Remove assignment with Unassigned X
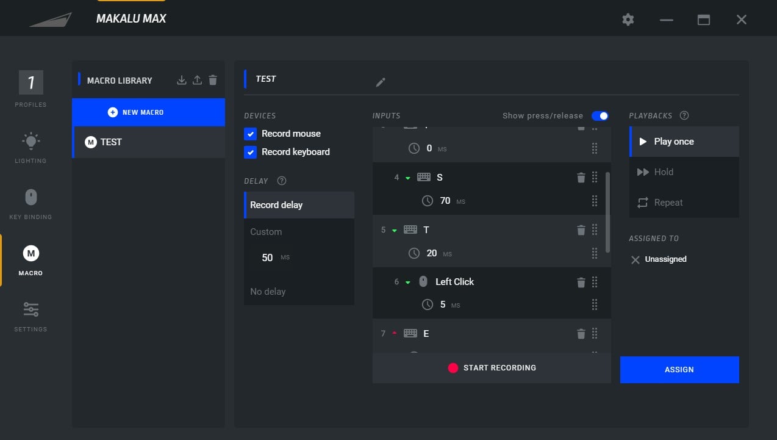The image size is (777, 440). [636, 260]
